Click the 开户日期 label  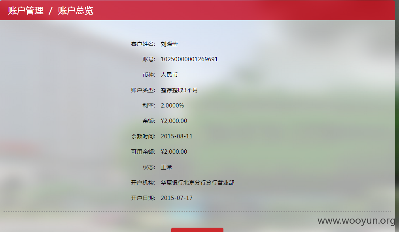tap(143, 198)
